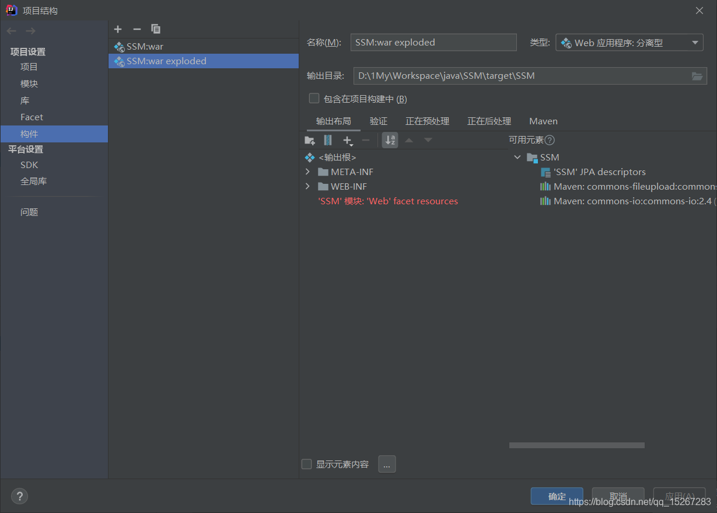
Task: Close the 项目结构 dialog
Action: 699,11
